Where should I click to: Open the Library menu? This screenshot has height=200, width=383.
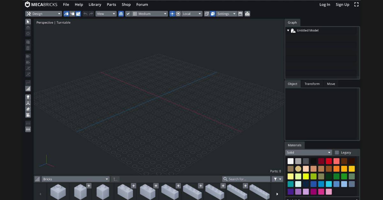tap(95, 4)
